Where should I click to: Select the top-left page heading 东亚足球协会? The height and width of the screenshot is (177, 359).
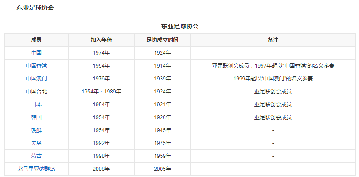click(35, 8)
